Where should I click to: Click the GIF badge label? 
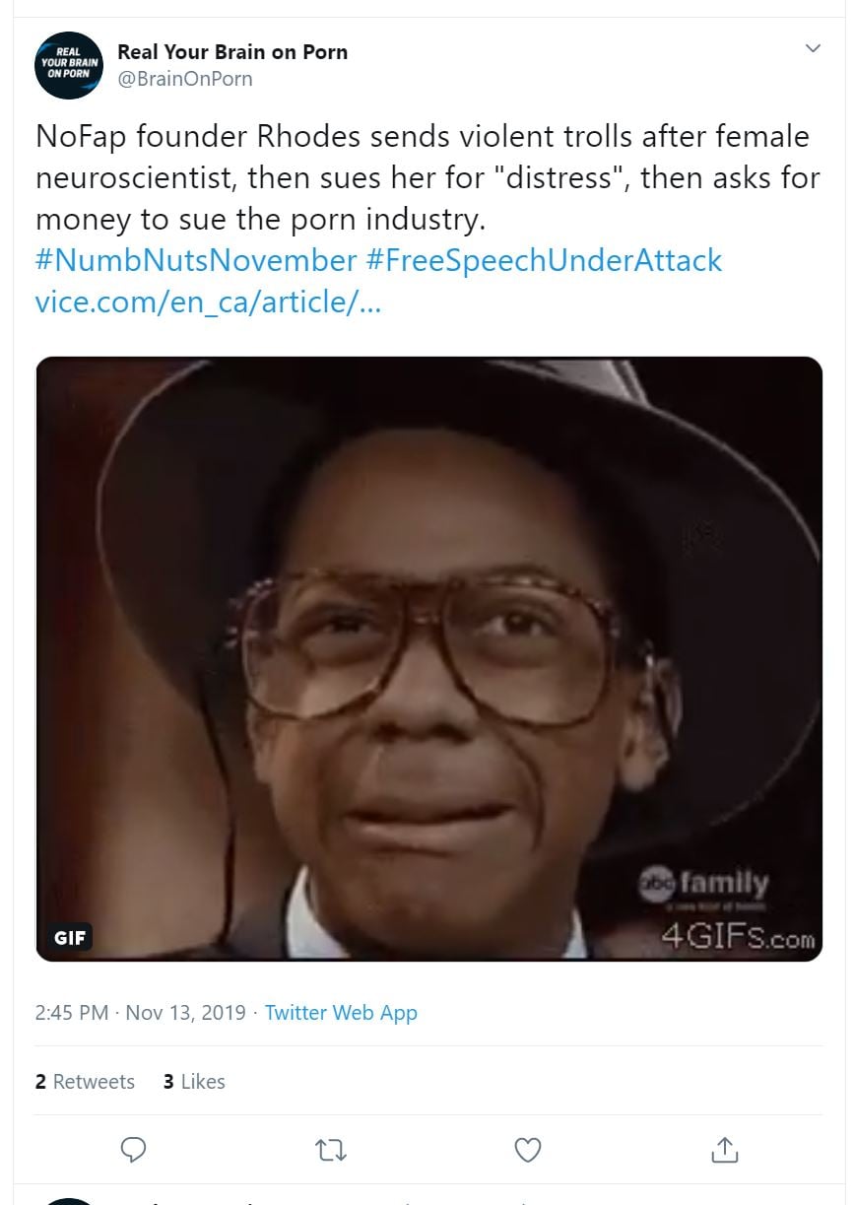(70, 937)
